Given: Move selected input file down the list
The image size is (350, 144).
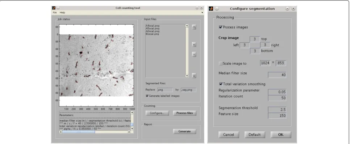Looking at the screenshot, I should [x=194, y=75].
